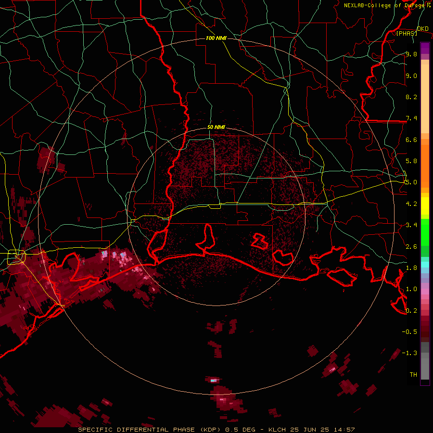Click the 3.4 value on the color scale

pos(411,225)
